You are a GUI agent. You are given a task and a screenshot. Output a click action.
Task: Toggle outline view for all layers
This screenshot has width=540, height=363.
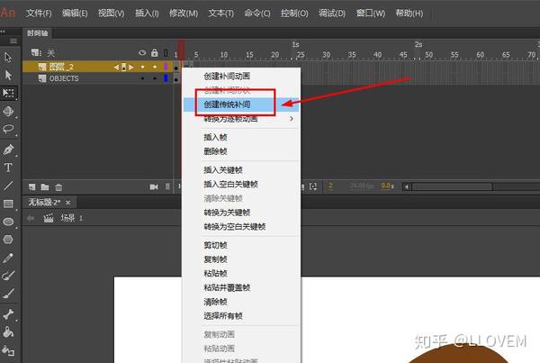tap(166, 53)
